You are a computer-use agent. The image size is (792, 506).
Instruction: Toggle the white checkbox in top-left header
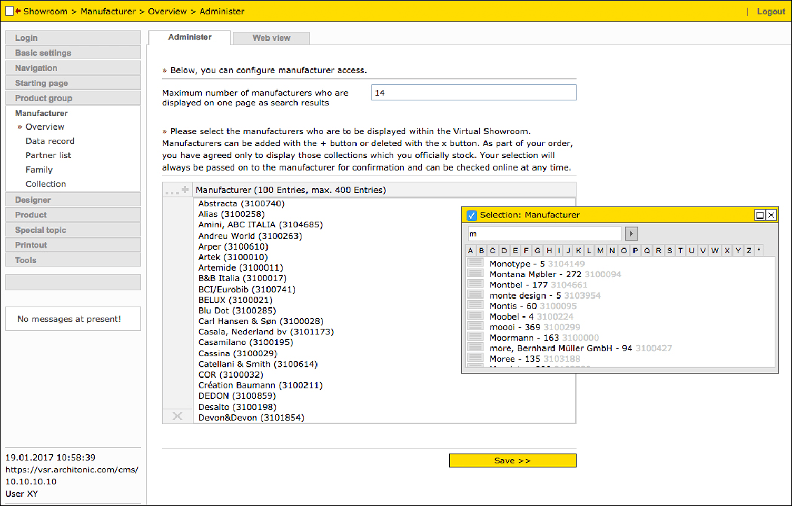point(9,11)
